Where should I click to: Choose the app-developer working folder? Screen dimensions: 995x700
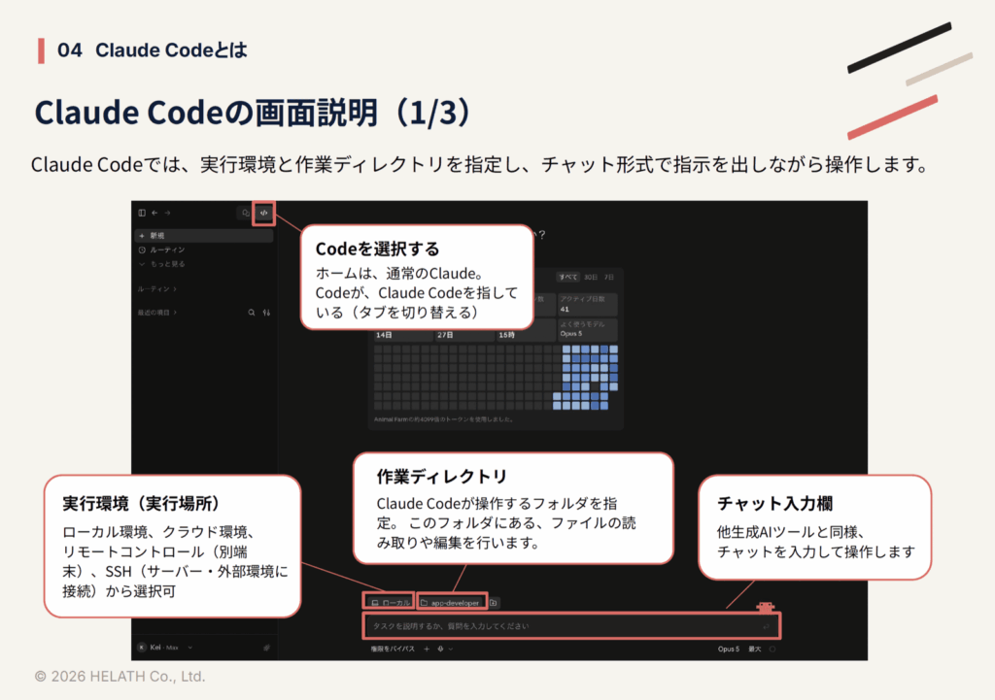pos(452,602)
